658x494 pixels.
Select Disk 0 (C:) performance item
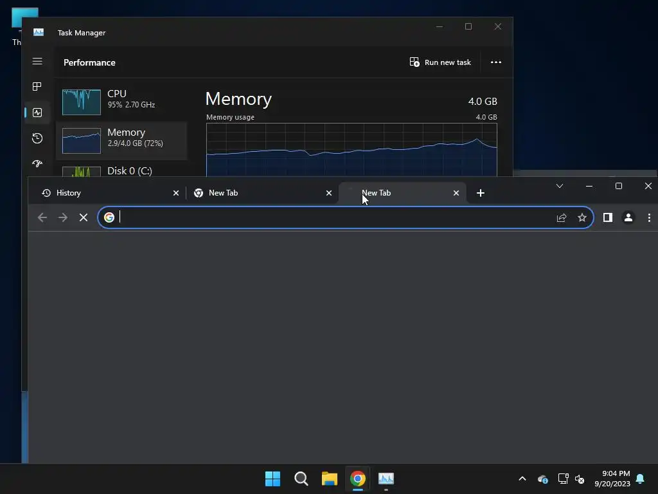[121, 170]
